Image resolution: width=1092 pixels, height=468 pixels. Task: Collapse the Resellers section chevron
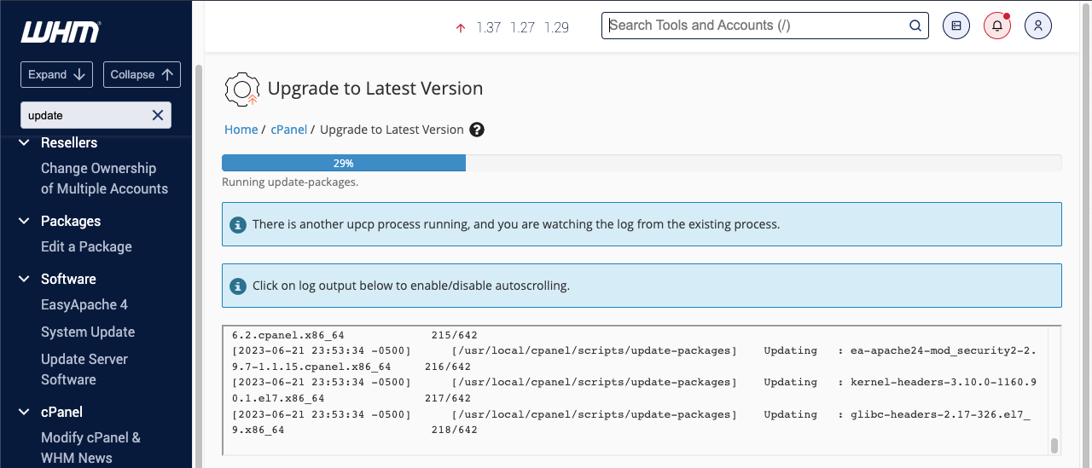tap(25, 143)
